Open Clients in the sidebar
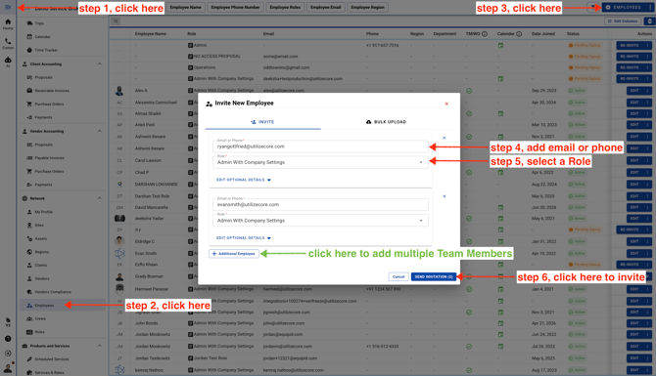Image resolution: width=656 pixels, height=376 pixels. tap(41, 266)
